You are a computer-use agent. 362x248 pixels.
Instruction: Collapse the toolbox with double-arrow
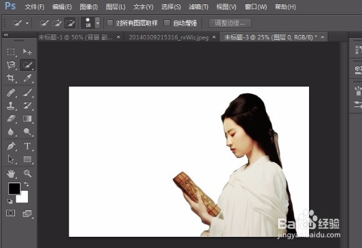pos(6,35)
